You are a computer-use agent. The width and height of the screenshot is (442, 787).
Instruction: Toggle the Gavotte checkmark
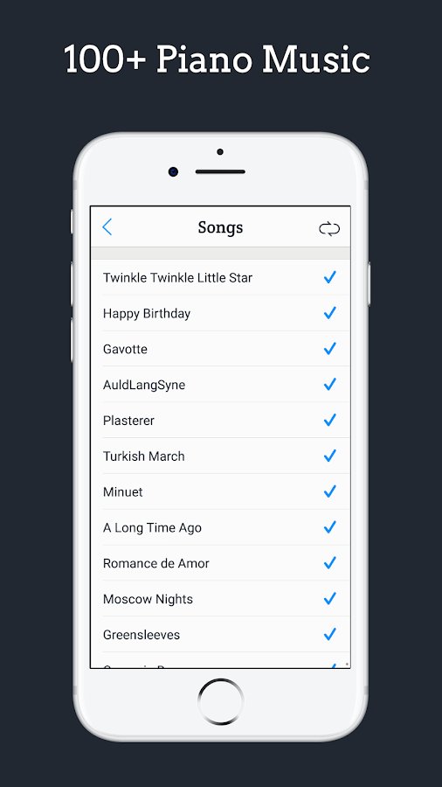coord(329,348)
